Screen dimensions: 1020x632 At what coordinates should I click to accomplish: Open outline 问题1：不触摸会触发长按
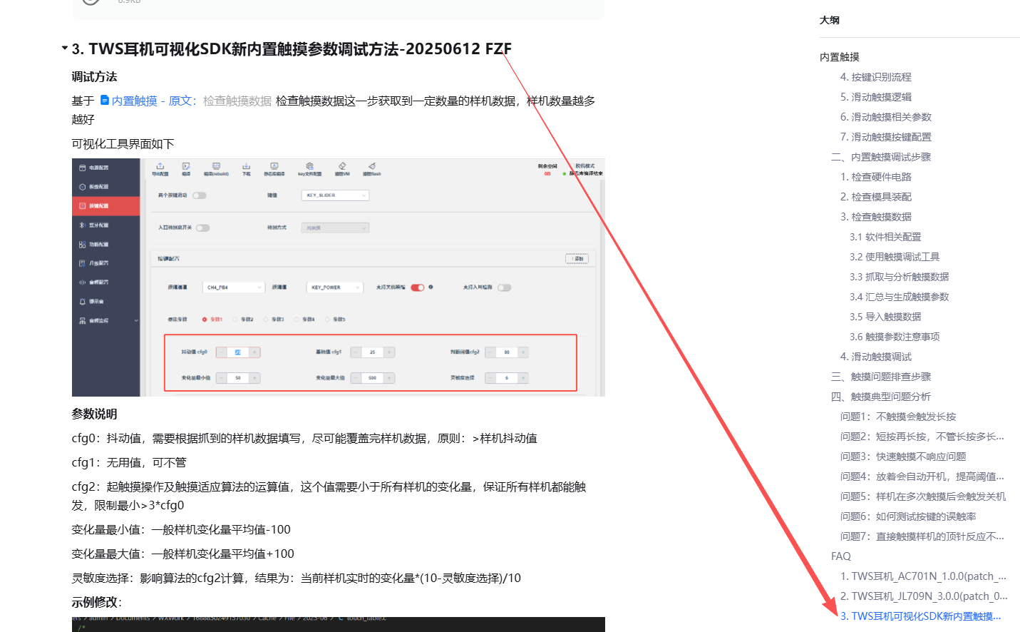click(898, 417)
